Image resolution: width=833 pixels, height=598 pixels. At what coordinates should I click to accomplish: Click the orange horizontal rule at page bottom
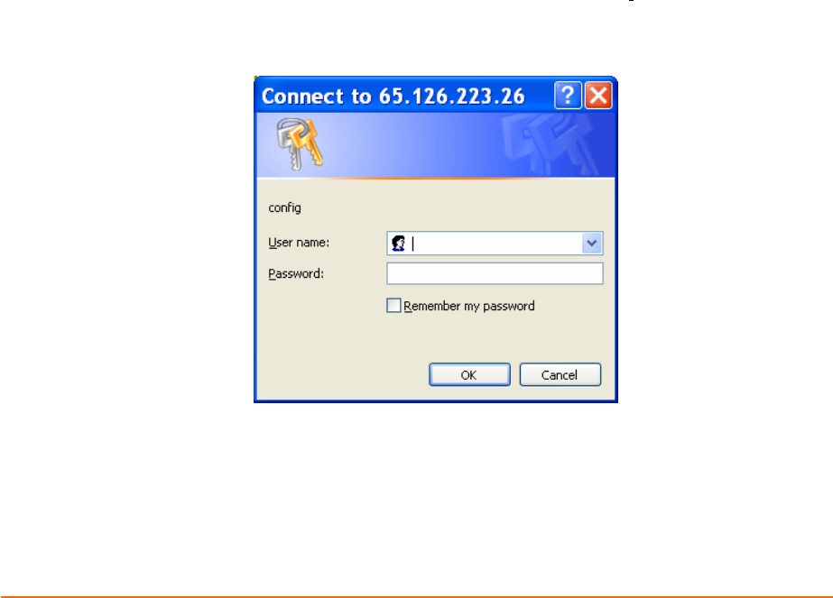click(417, 596)
